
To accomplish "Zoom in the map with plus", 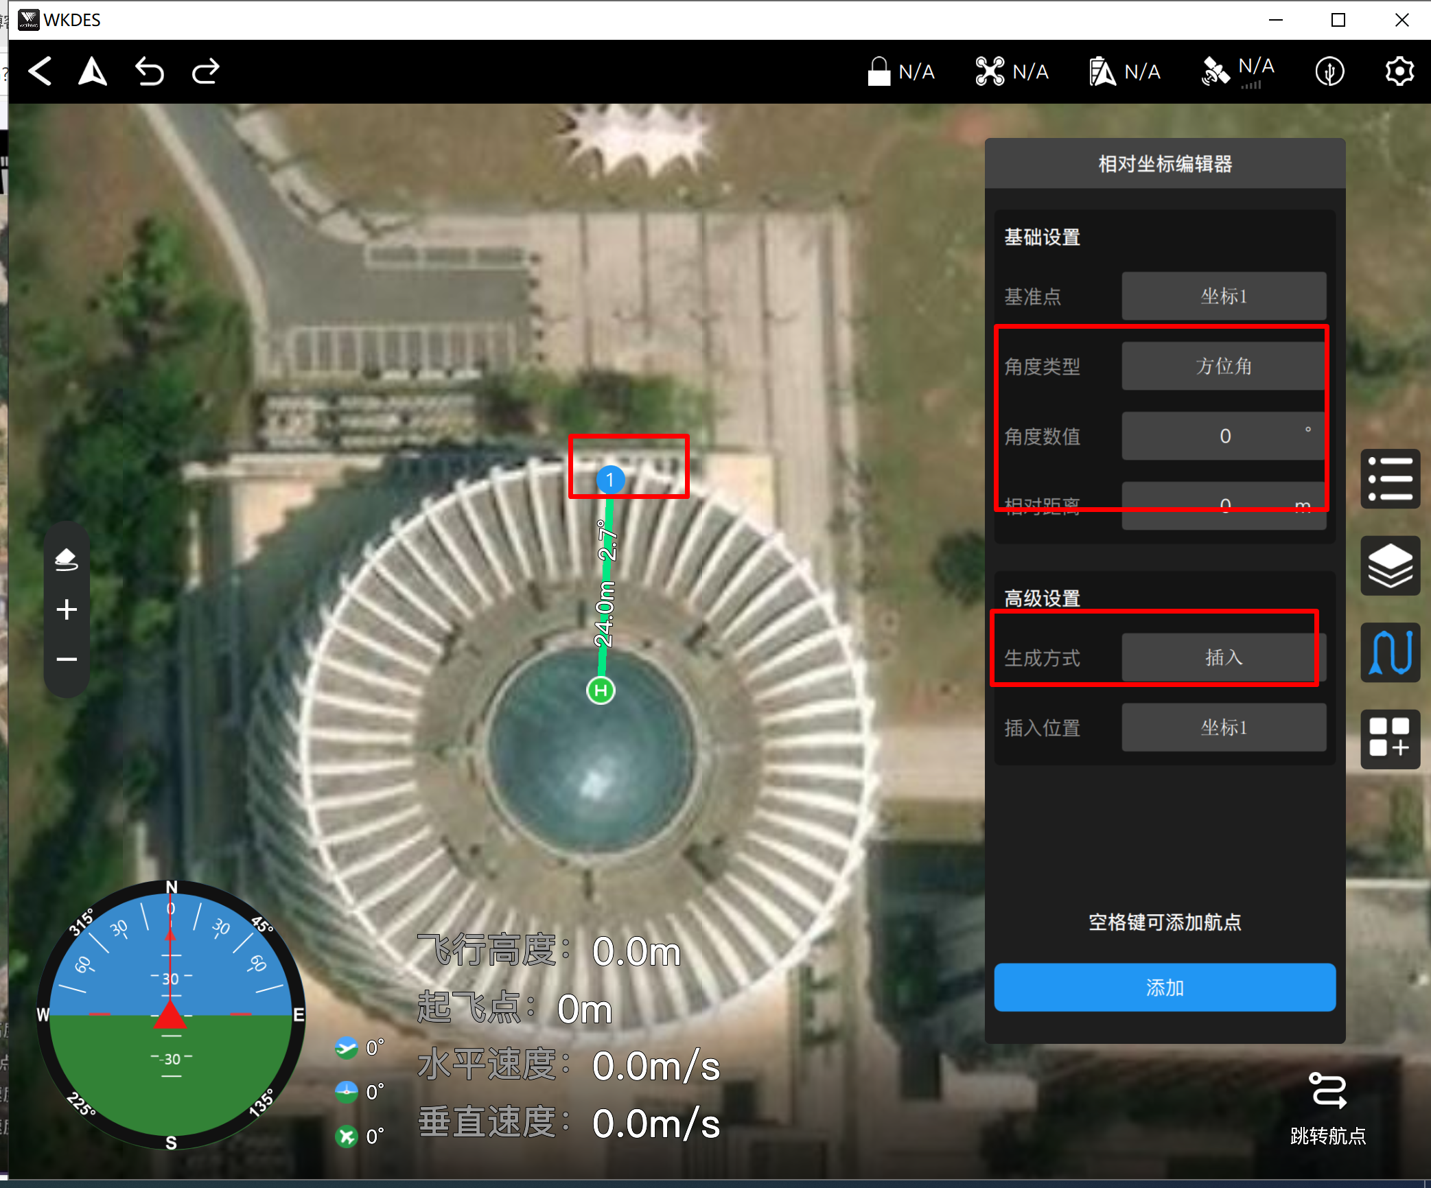I will pos(67,609).
